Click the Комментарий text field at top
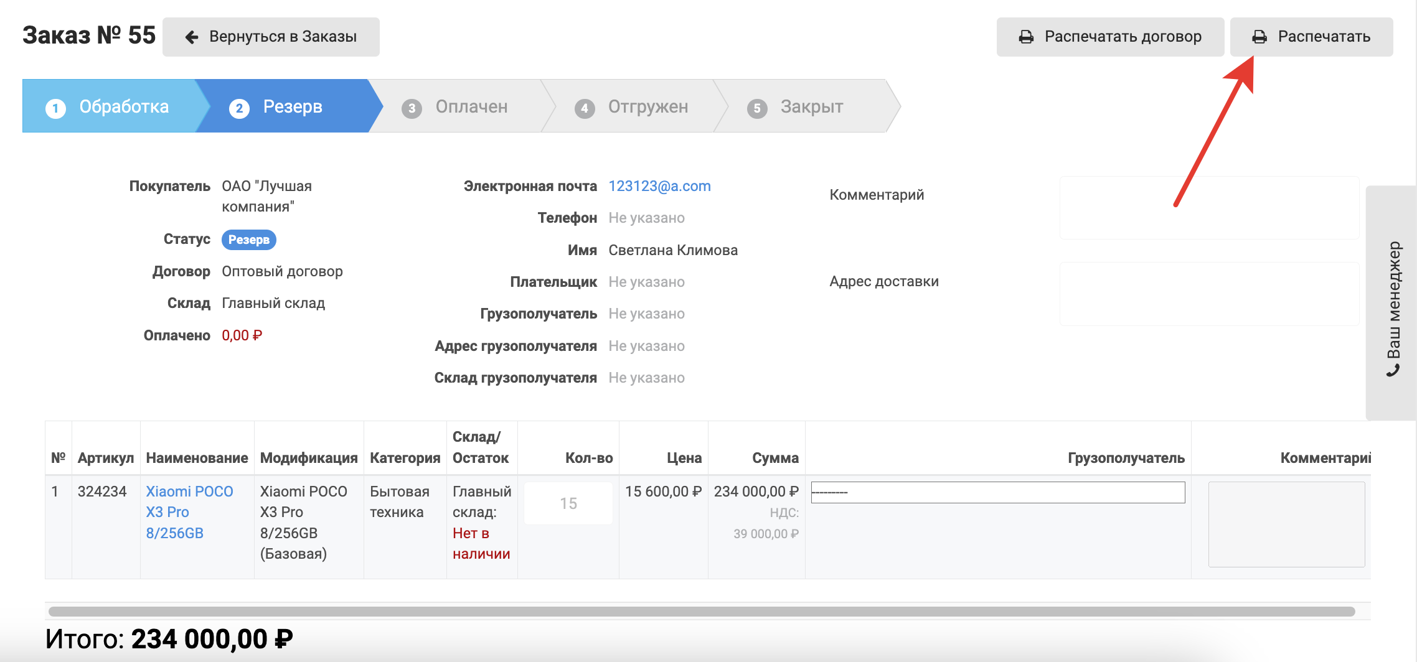Viewport: 1417px width, 662px height. click(1208, 208)
